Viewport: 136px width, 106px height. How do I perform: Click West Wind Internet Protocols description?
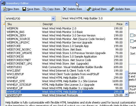(60, 95)
